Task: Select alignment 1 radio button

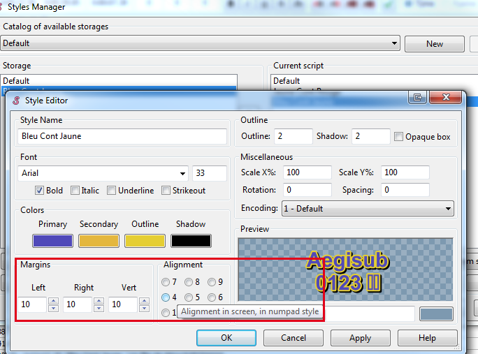Action: pos(166,313)
